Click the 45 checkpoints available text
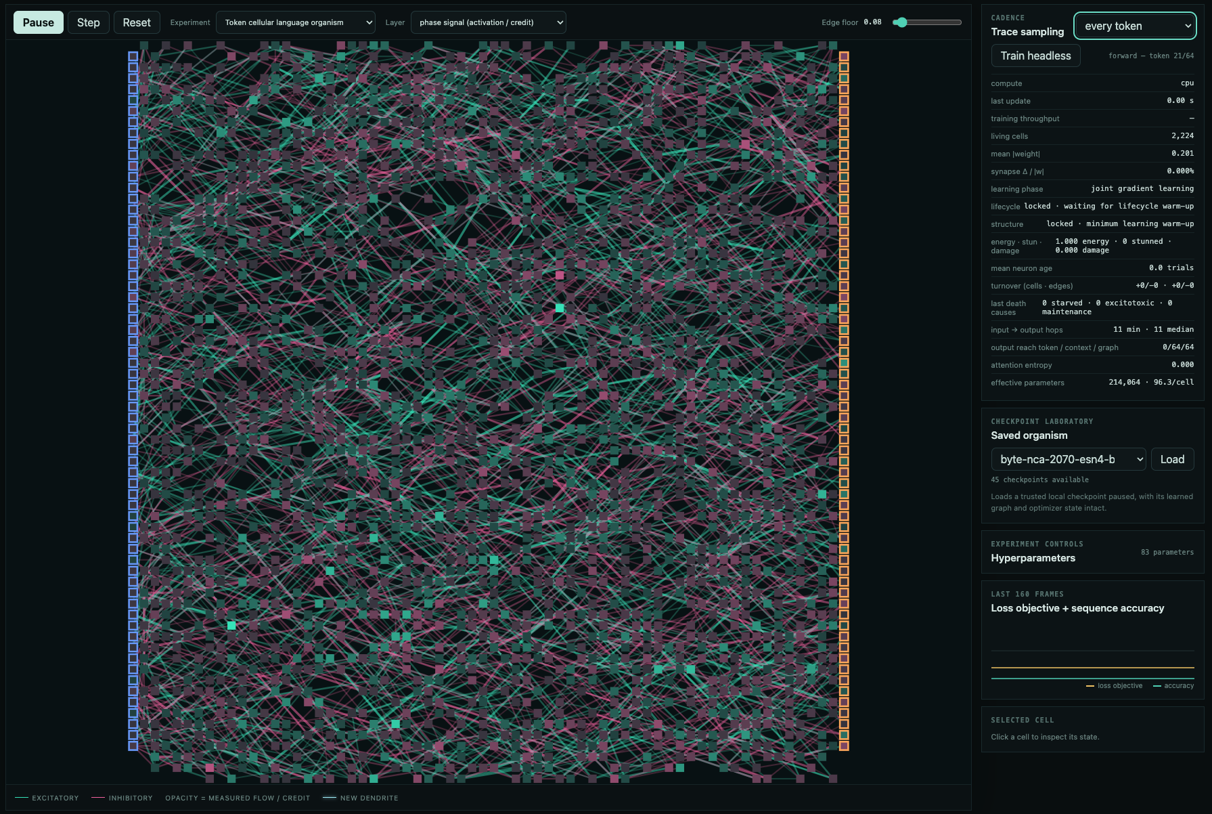Screen dimensions: 1212x814 pos(1039,480)
